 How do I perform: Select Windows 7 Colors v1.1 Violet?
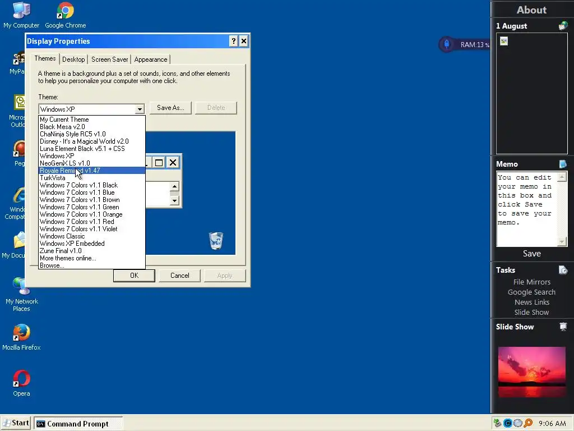click(92, 229)
